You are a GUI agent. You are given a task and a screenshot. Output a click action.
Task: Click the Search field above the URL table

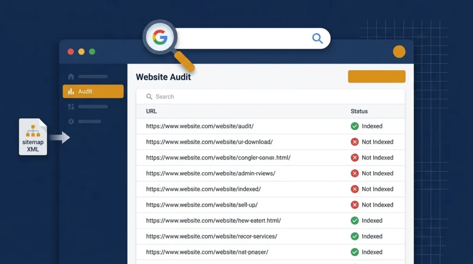pyautogui.click(x=270, y=97)
